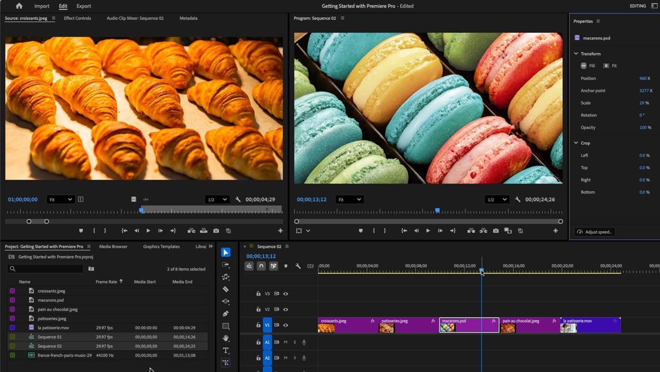Mute the A1 audio track
Viewport: 660px width, 372px height.
click(x=286, y=342)
